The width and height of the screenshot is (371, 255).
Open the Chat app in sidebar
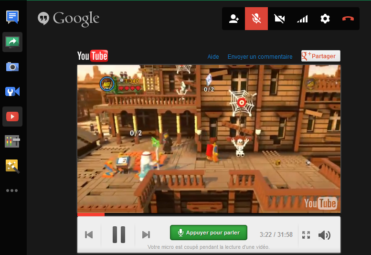(x=12, y=17)
